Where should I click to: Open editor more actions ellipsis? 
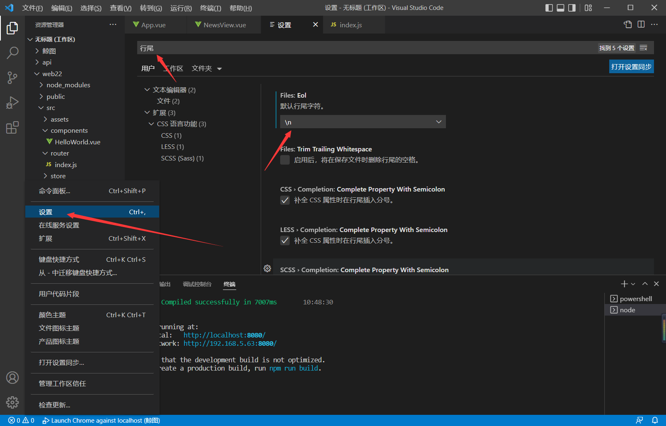click(x=654, y=24)
